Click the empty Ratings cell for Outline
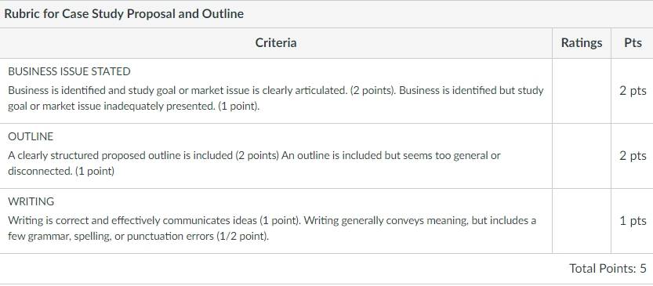 582,156
